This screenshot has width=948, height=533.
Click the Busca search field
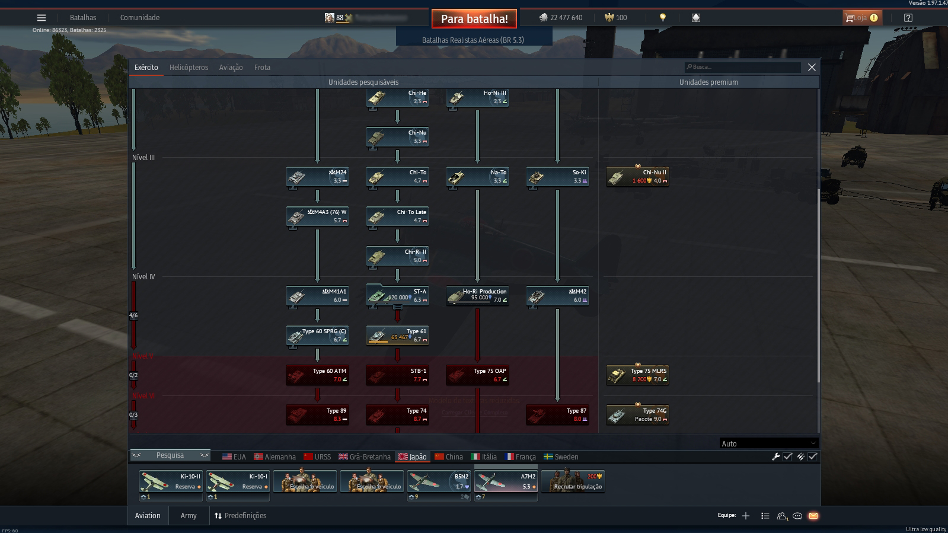(x=743, y=67)
